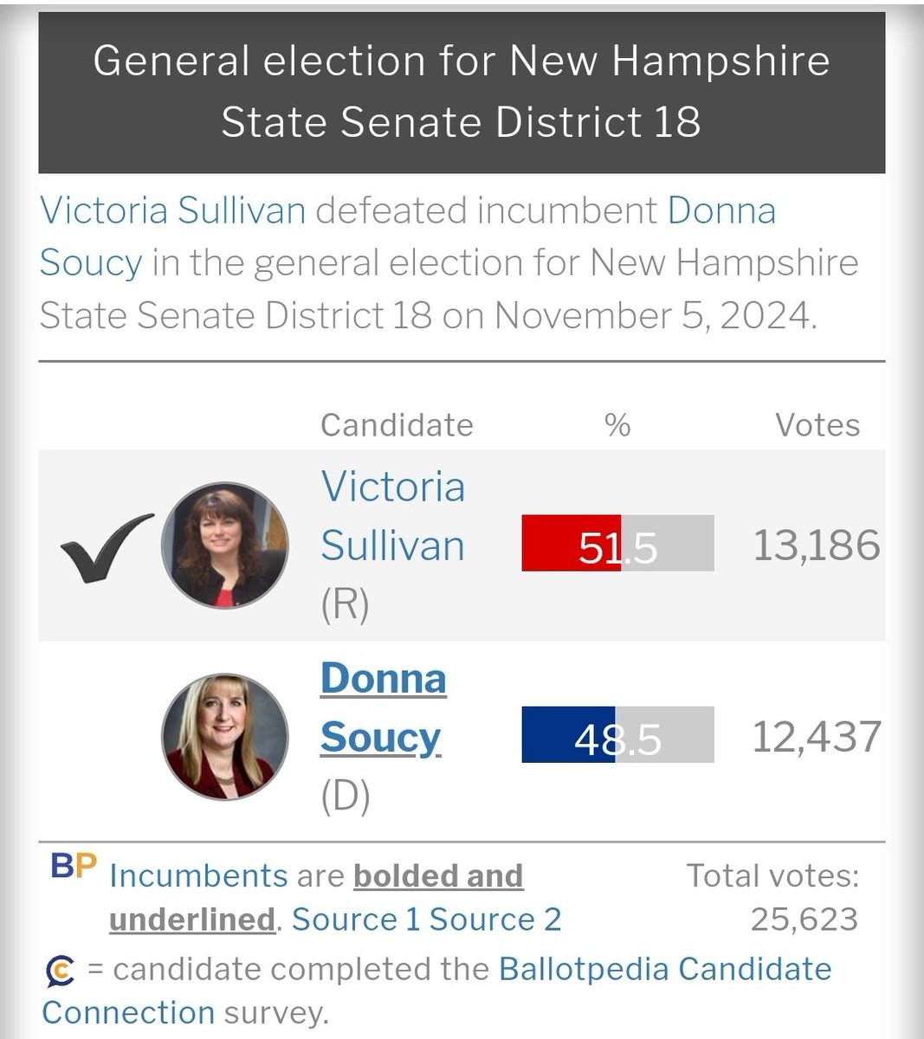The image size is (924, 1039).
Task: Click the blue 48.5 percent bar
Action: point(568,735)
